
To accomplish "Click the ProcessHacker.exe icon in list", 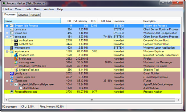I will click(12, 92).
